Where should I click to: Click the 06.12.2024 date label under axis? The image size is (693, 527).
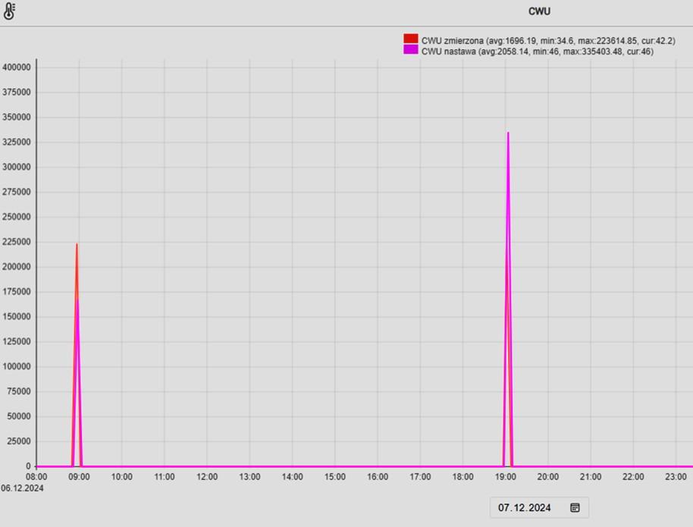(x=23, y=488)
